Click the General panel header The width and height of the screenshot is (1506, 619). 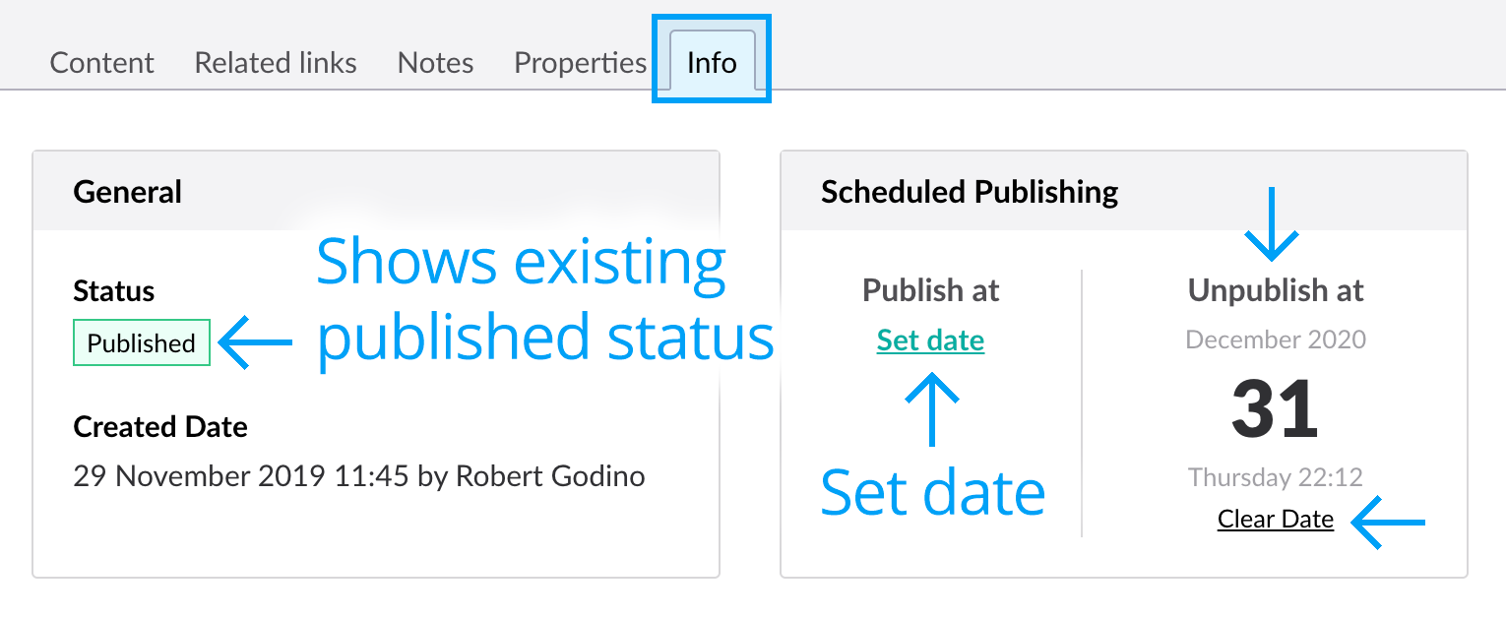[128, 191]
